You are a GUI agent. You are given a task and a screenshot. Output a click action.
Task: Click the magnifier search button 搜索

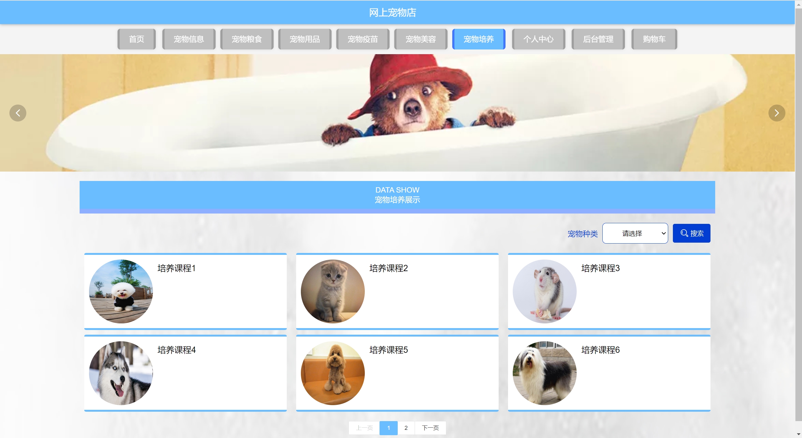(x=691, y=233)
